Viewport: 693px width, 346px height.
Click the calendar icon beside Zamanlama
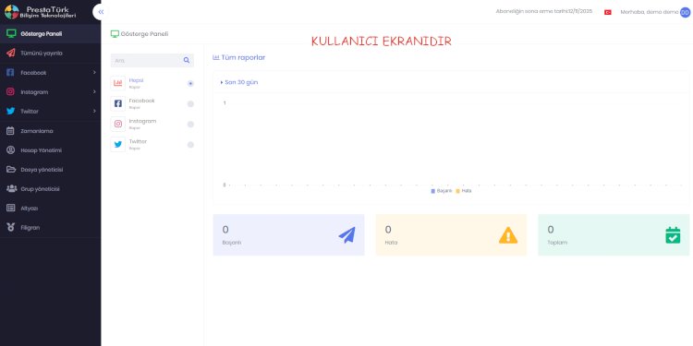point(10,131)
